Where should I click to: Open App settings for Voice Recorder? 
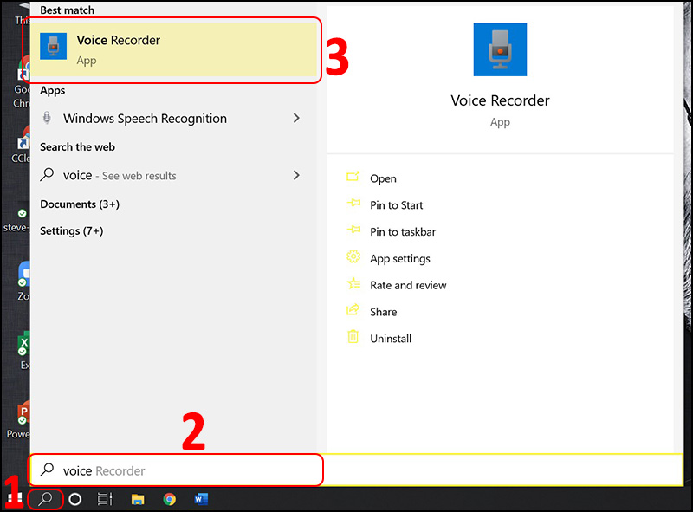(400, 259)
